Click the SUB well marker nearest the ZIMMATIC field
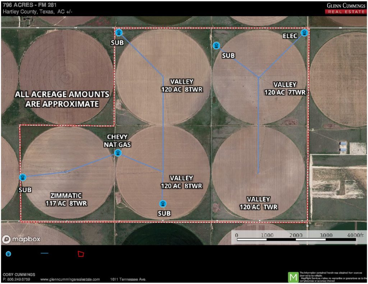Viewport: 368px width, 284px height. pos(23,177)
